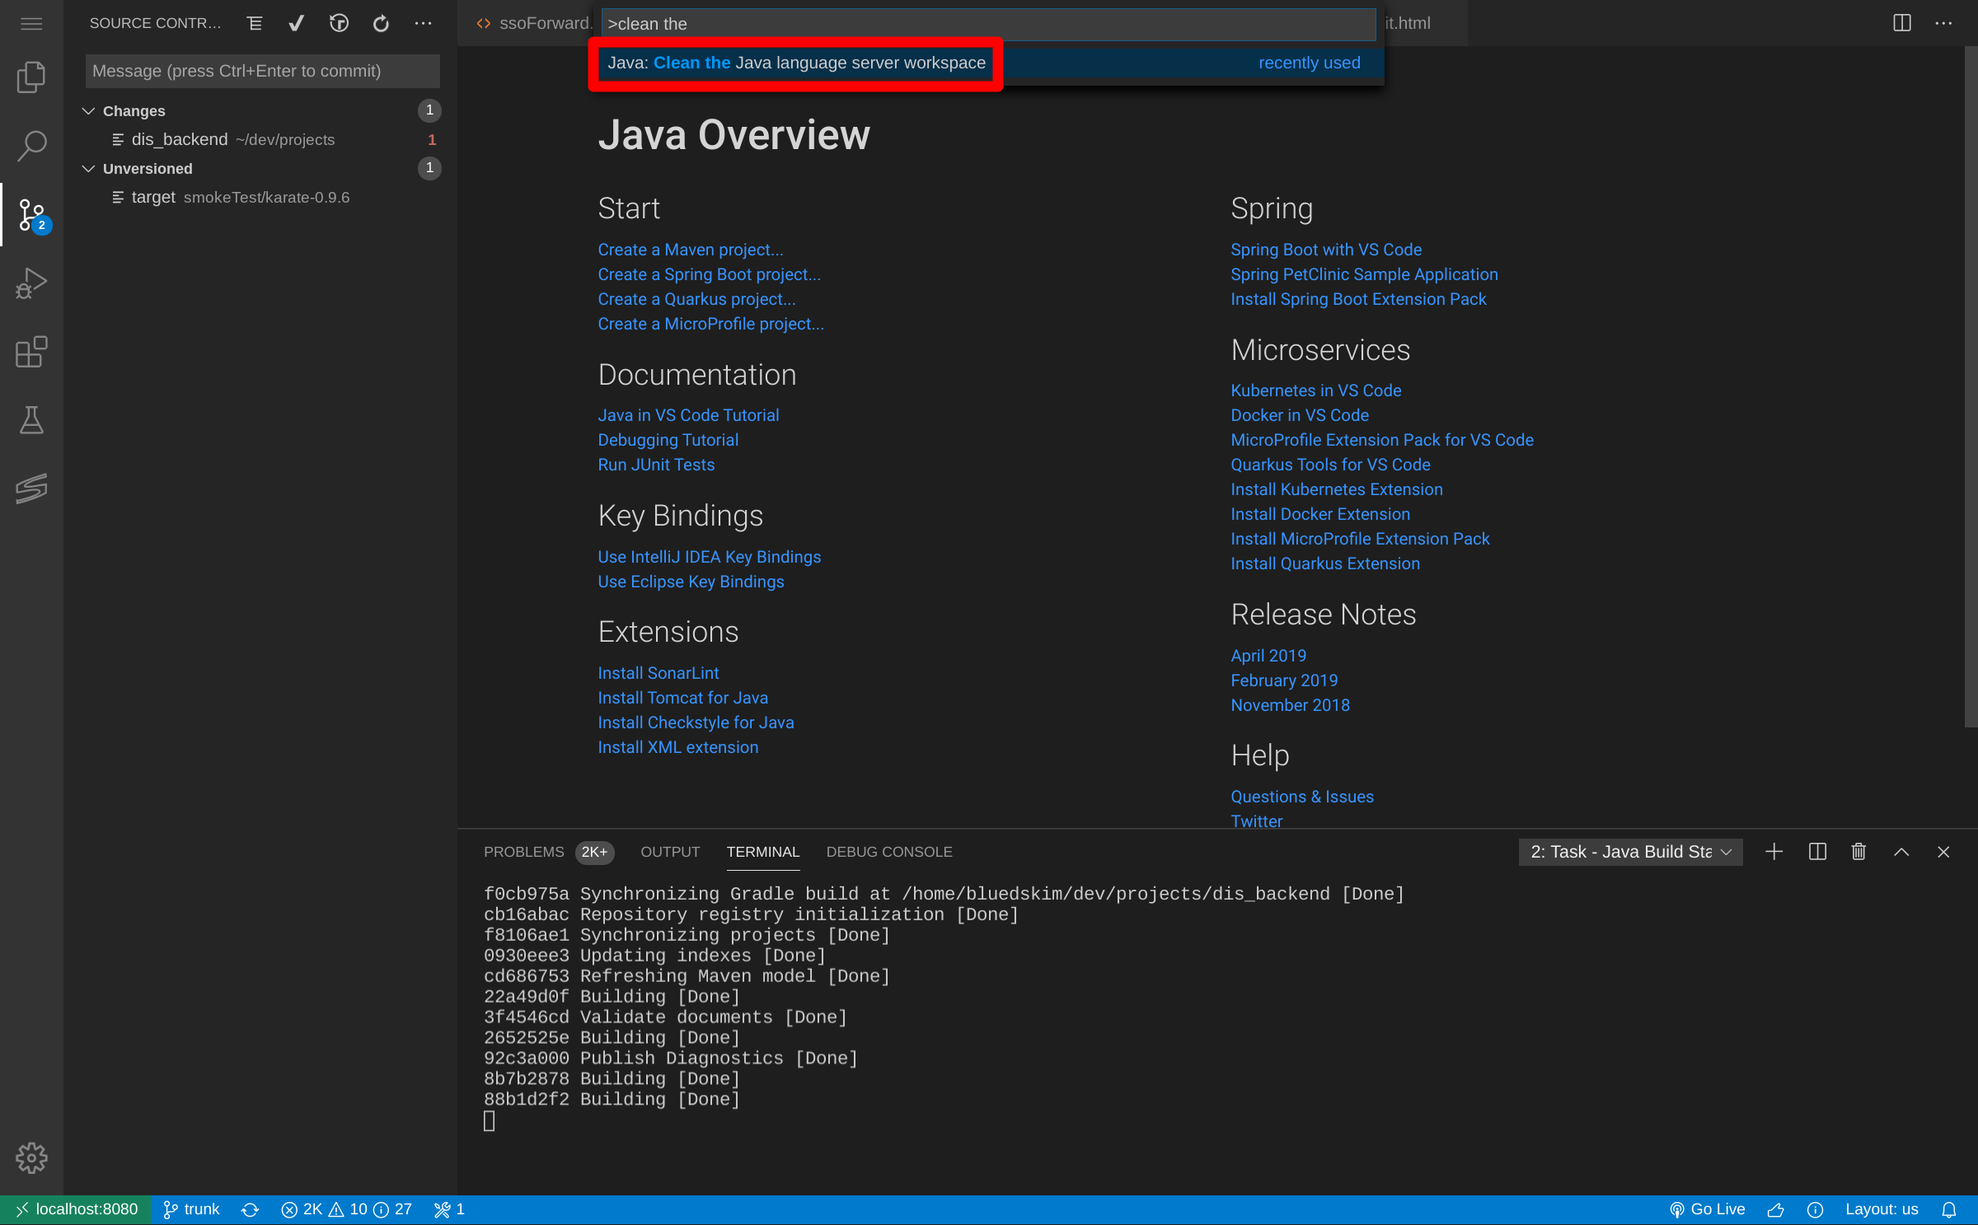The height and width of the screenshot is (1225, 1978).
Task: Click Create a Quarkus project link
Action: point(696,299)
